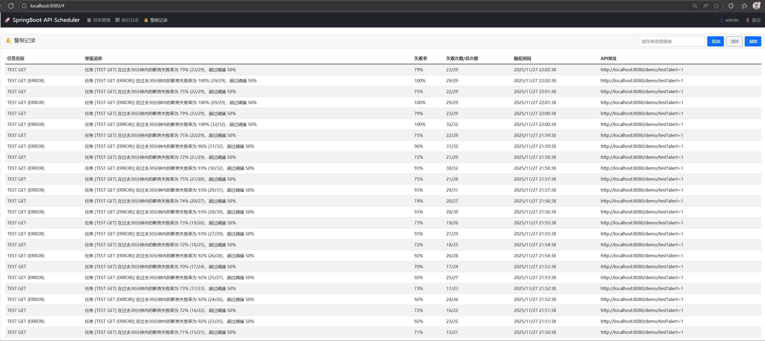Reload page with browser refresh icon

(x=11, y=6)
